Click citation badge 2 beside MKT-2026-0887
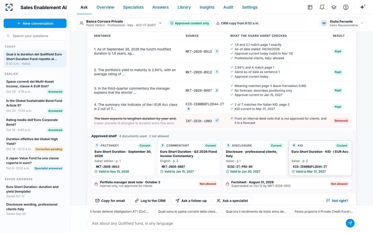This screenshot has height=233, width=373. tap(217, 90)
